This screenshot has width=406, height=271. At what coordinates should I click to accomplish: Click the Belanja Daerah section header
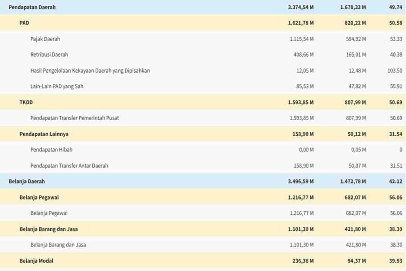(203, 181)
